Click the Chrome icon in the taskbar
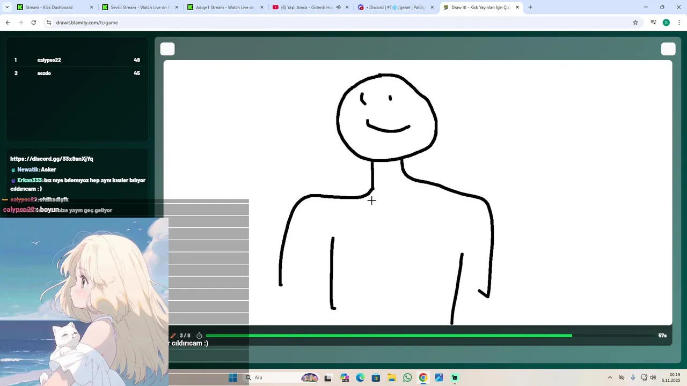This screenshot has width=687, height=386. [x=423, y=377]
